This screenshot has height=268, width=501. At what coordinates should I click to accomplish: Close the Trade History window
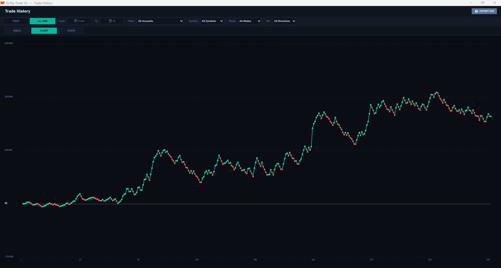tap(494, 3)
